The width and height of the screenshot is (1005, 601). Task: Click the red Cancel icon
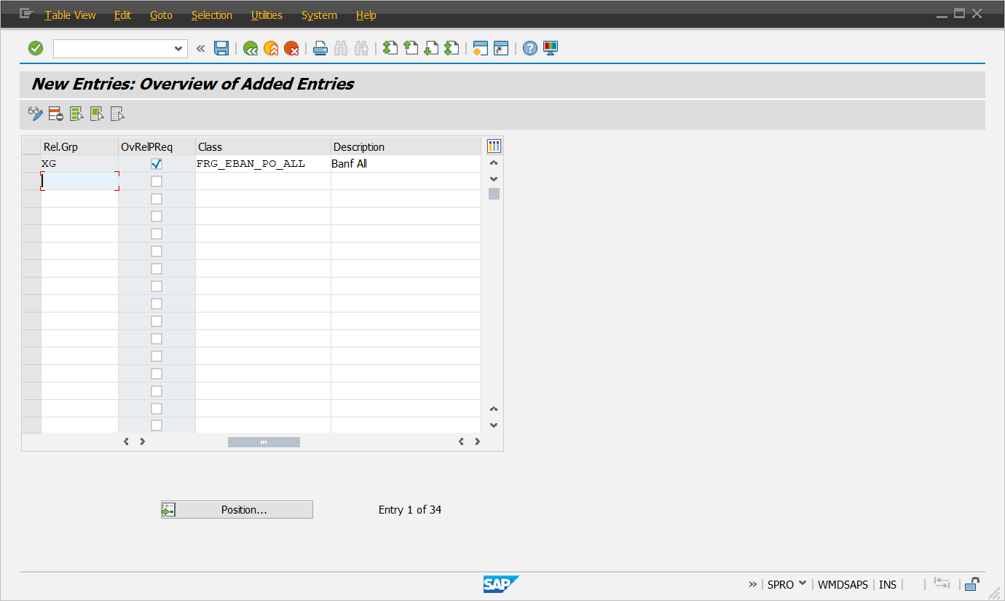coord(291,49)
